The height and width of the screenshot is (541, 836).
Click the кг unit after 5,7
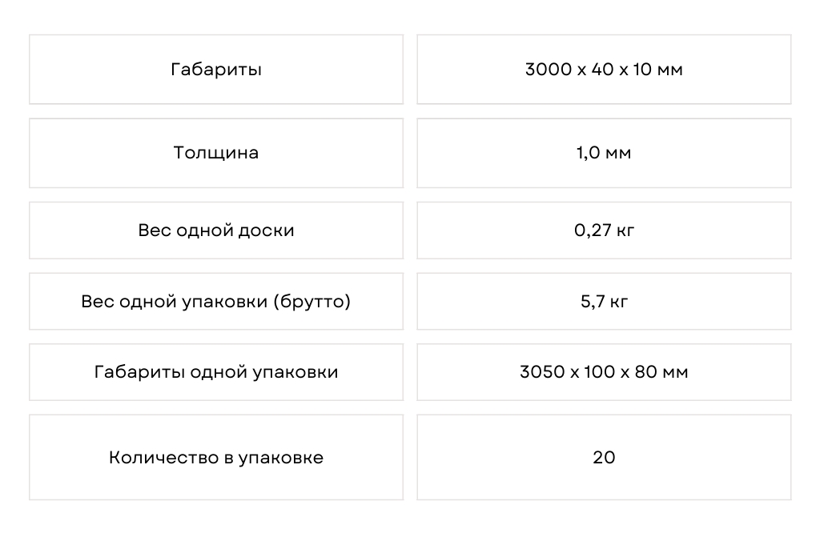[x=620, y=302]
